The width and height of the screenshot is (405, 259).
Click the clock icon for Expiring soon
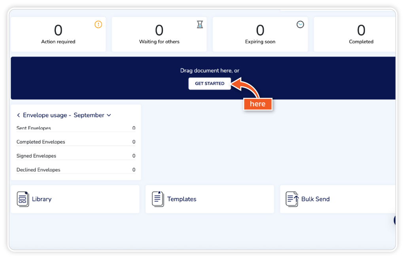301,25
